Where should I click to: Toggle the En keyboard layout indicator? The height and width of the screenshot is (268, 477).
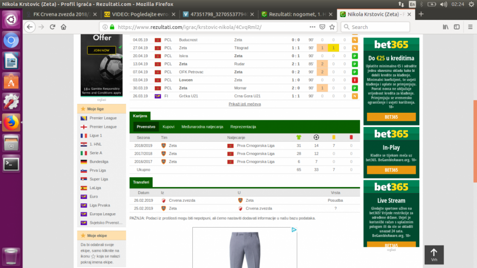[x=412, y=4]
